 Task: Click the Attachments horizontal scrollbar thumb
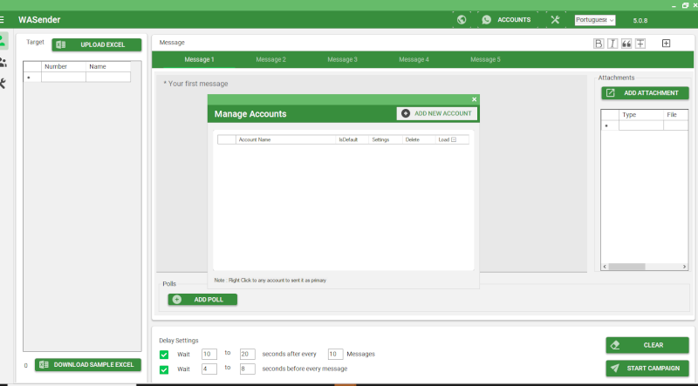[626, 267]
